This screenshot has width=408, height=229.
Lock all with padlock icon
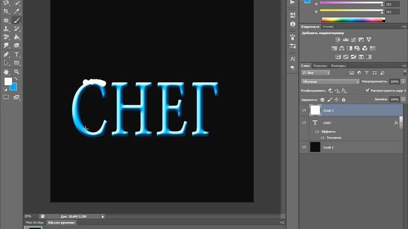(344, 100)
